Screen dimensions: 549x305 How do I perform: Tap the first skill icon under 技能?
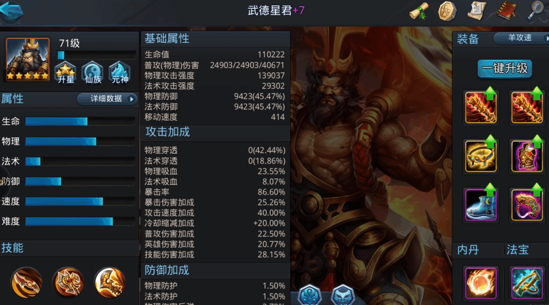click(27, 282)
